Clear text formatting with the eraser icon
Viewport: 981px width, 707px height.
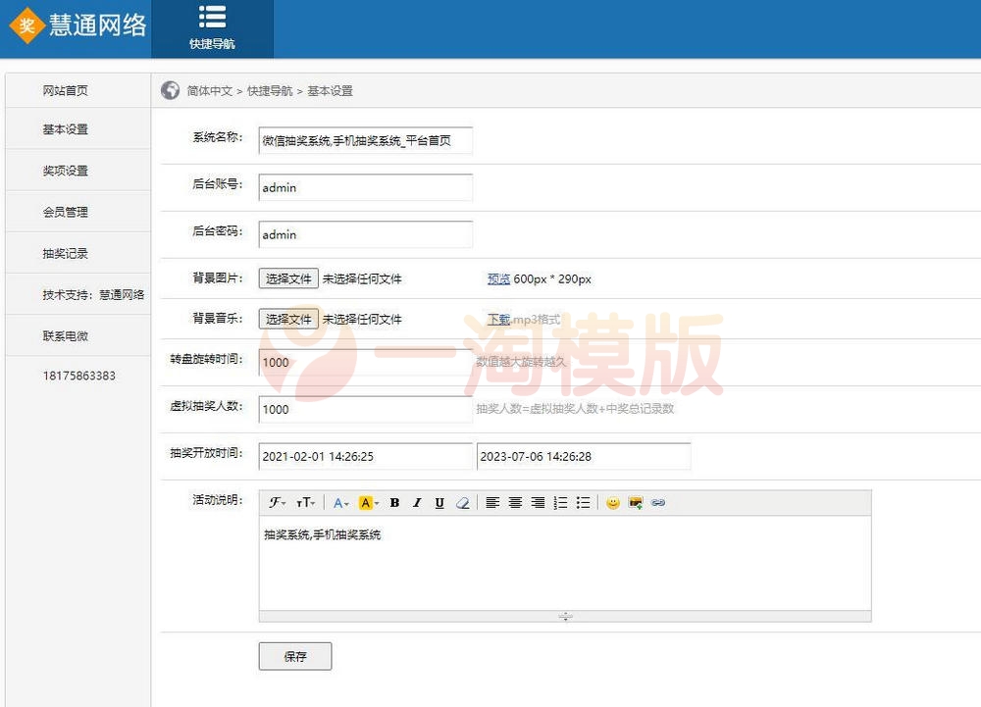tap(462, 502)
